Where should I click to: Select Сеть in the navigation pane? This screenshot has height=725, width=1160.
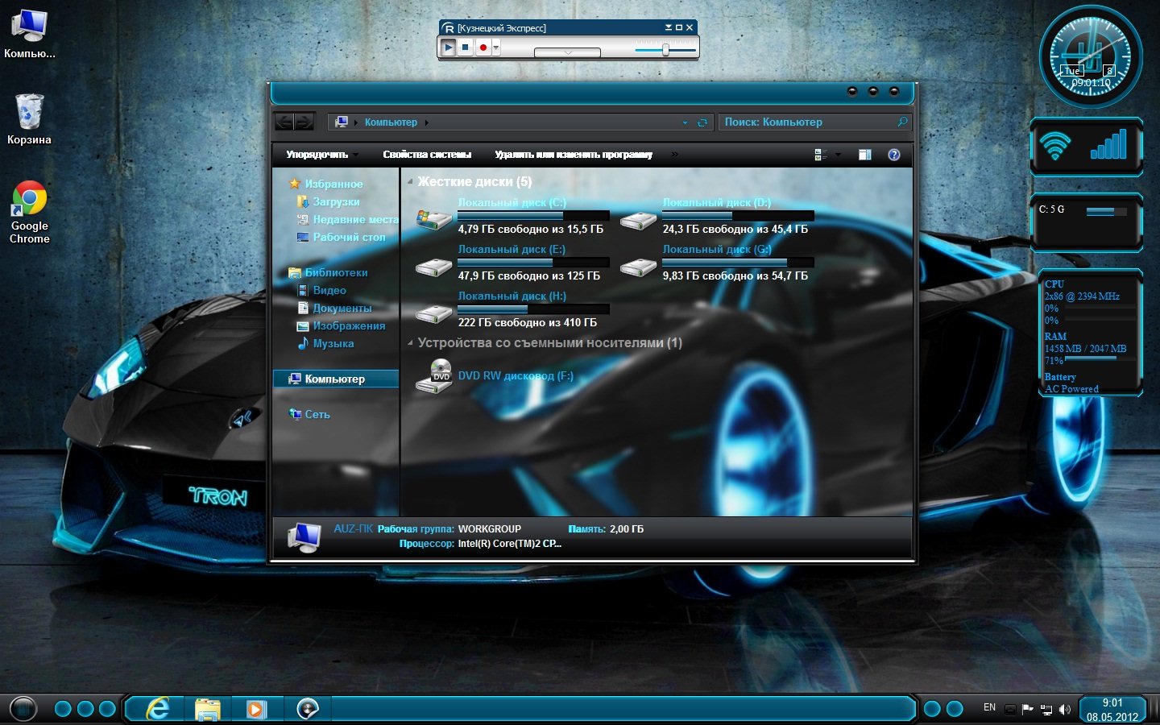(x=317, y=414)
